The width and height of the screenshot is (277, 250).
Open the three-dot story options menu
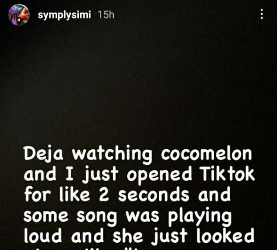point(262,14)
